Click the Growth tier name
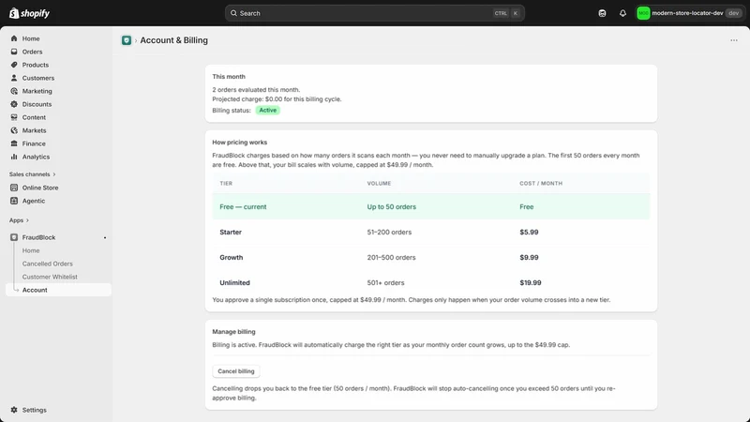750x422 pixels. [231, 257]
